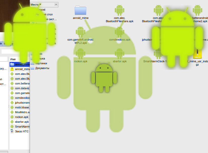This screenshot has height=153, width=208.
Task: Close the Места sidebar panel
Action: (56, 4)
